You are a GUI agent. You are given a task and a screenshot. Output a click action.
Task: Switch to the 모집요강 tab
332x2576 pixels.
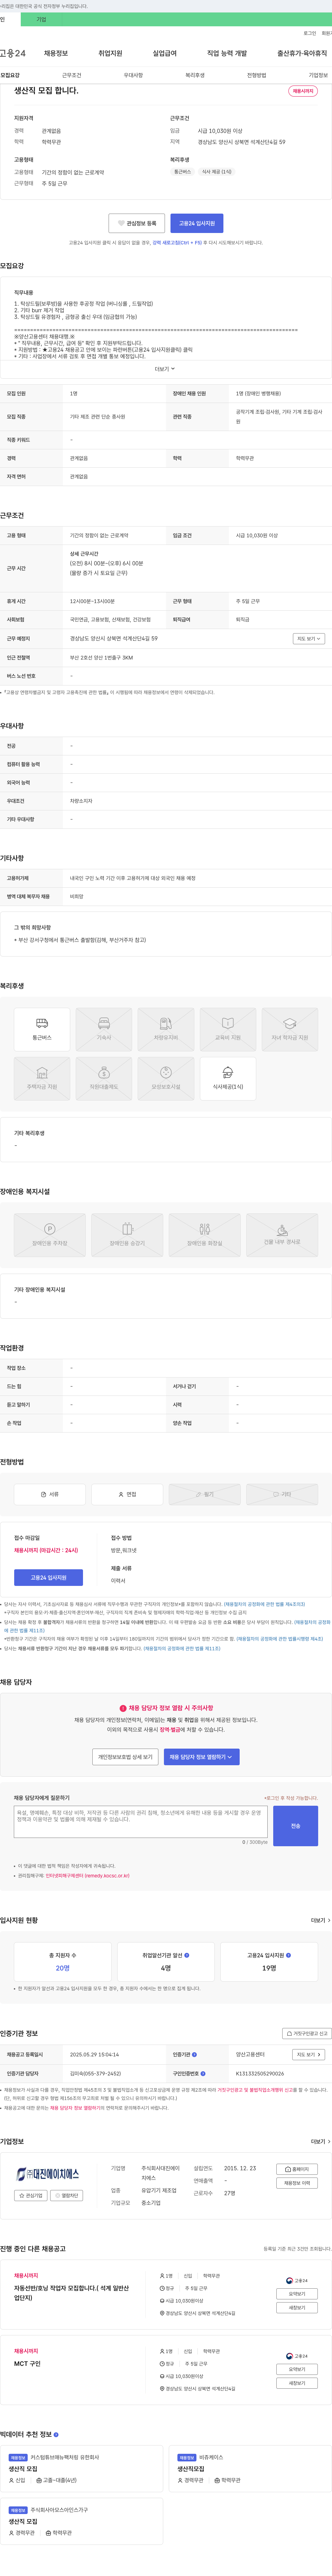10,75
